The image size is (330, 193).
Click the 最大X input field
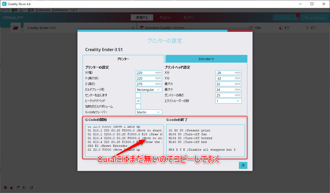coord(228,84)
